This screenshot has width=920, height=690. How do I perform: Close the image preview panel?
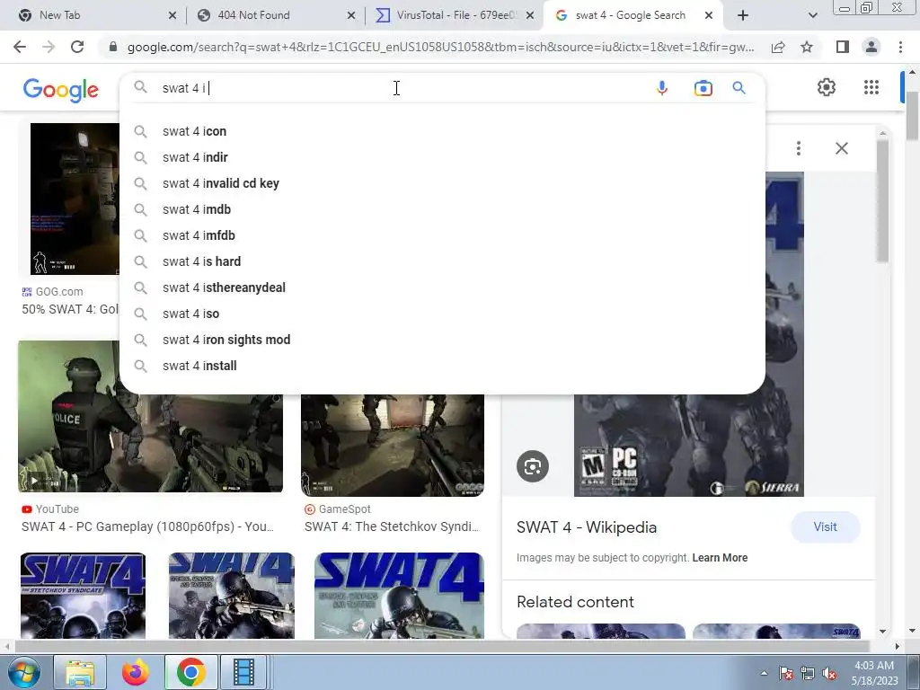[x=841, y=148]
